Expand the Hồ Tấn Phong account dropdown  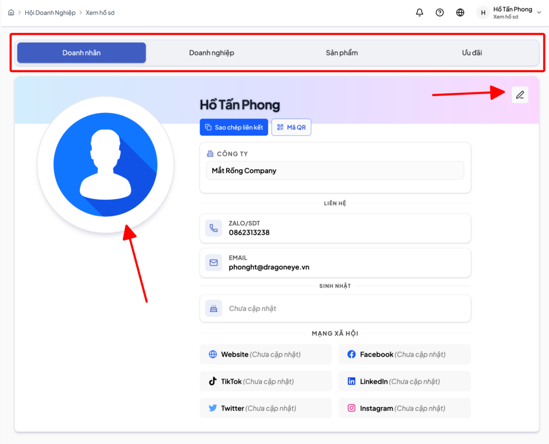click(539, 13)
